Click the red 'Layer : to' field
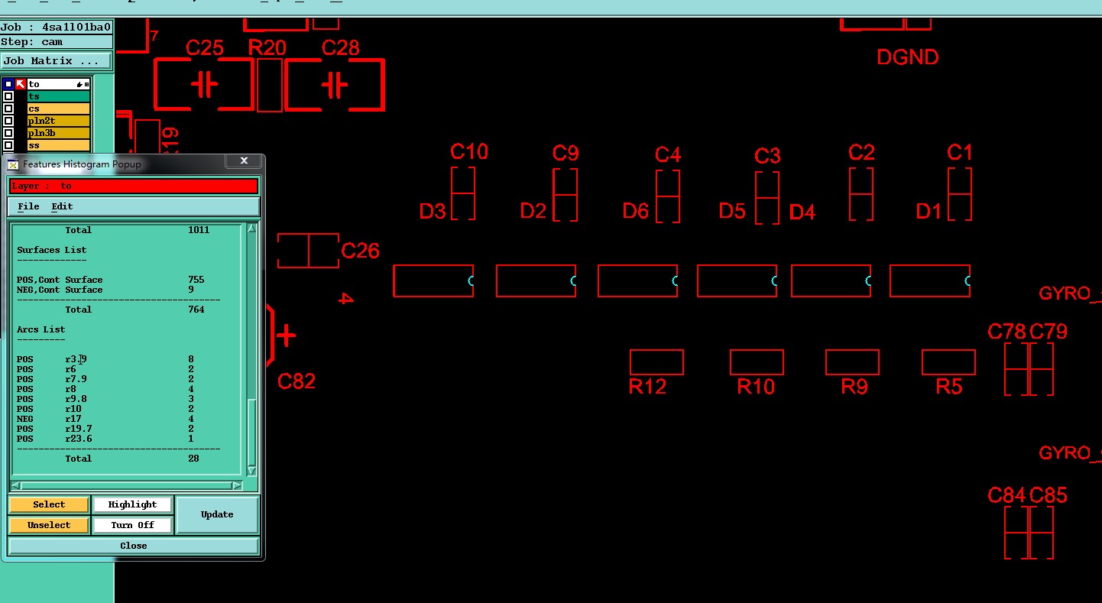 click(134, 186)
